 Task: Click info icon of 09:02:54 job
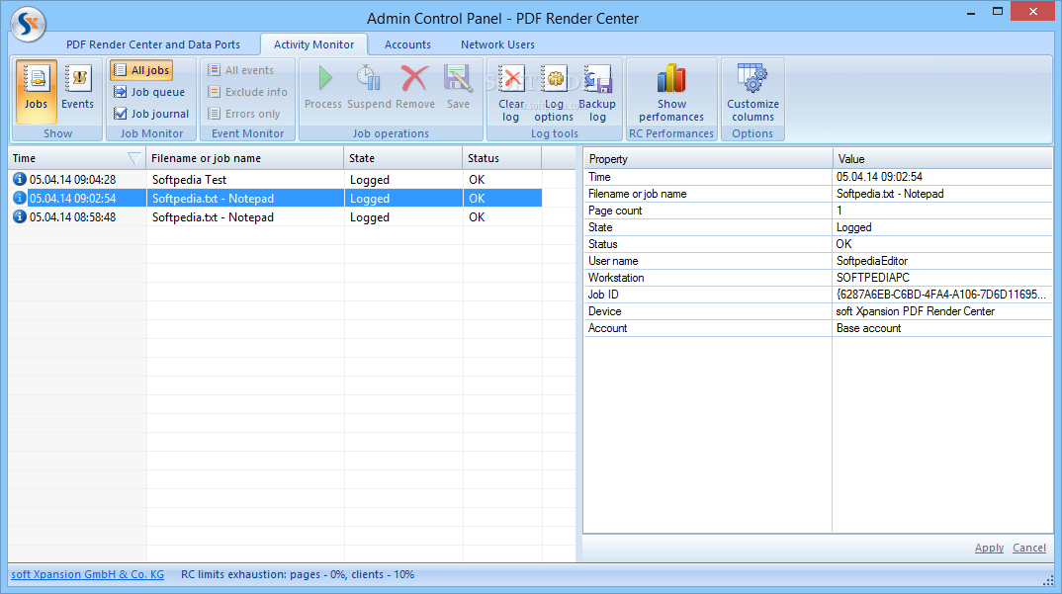[x=20, y=198]
